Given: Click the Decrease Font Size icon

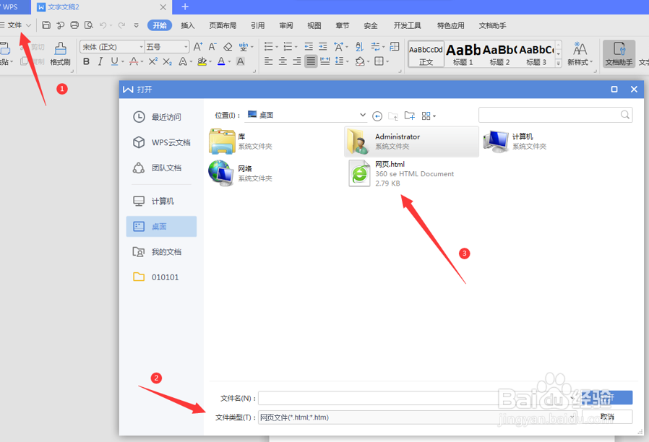Looking at the screenshot, I should click(x=212, y=47).
